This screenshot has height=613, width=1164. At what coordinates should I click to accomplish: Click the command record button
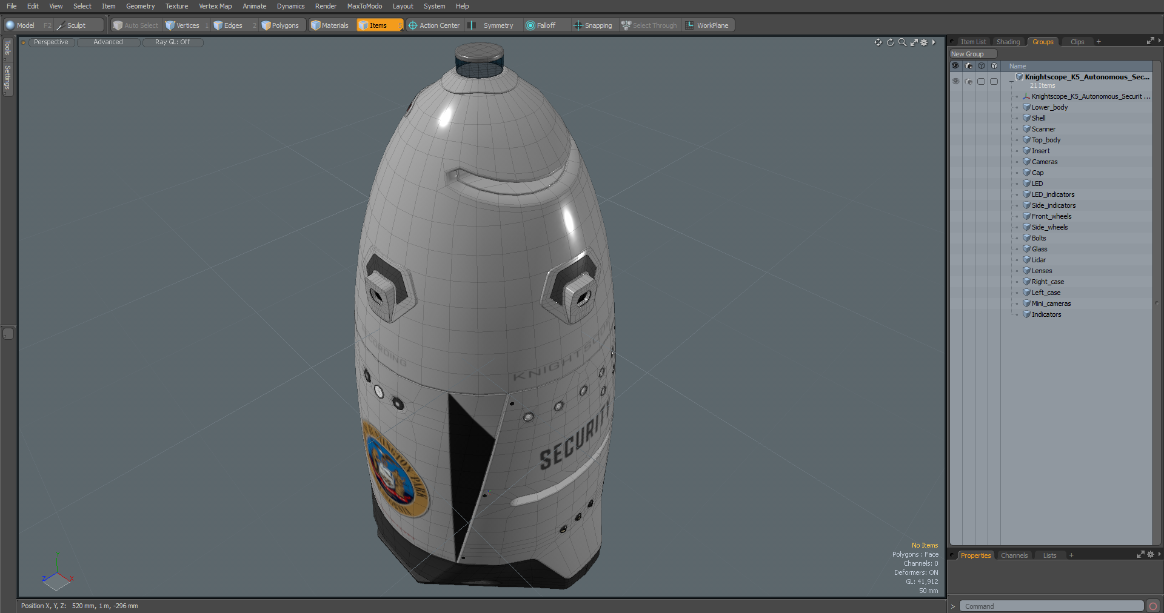1153,606
